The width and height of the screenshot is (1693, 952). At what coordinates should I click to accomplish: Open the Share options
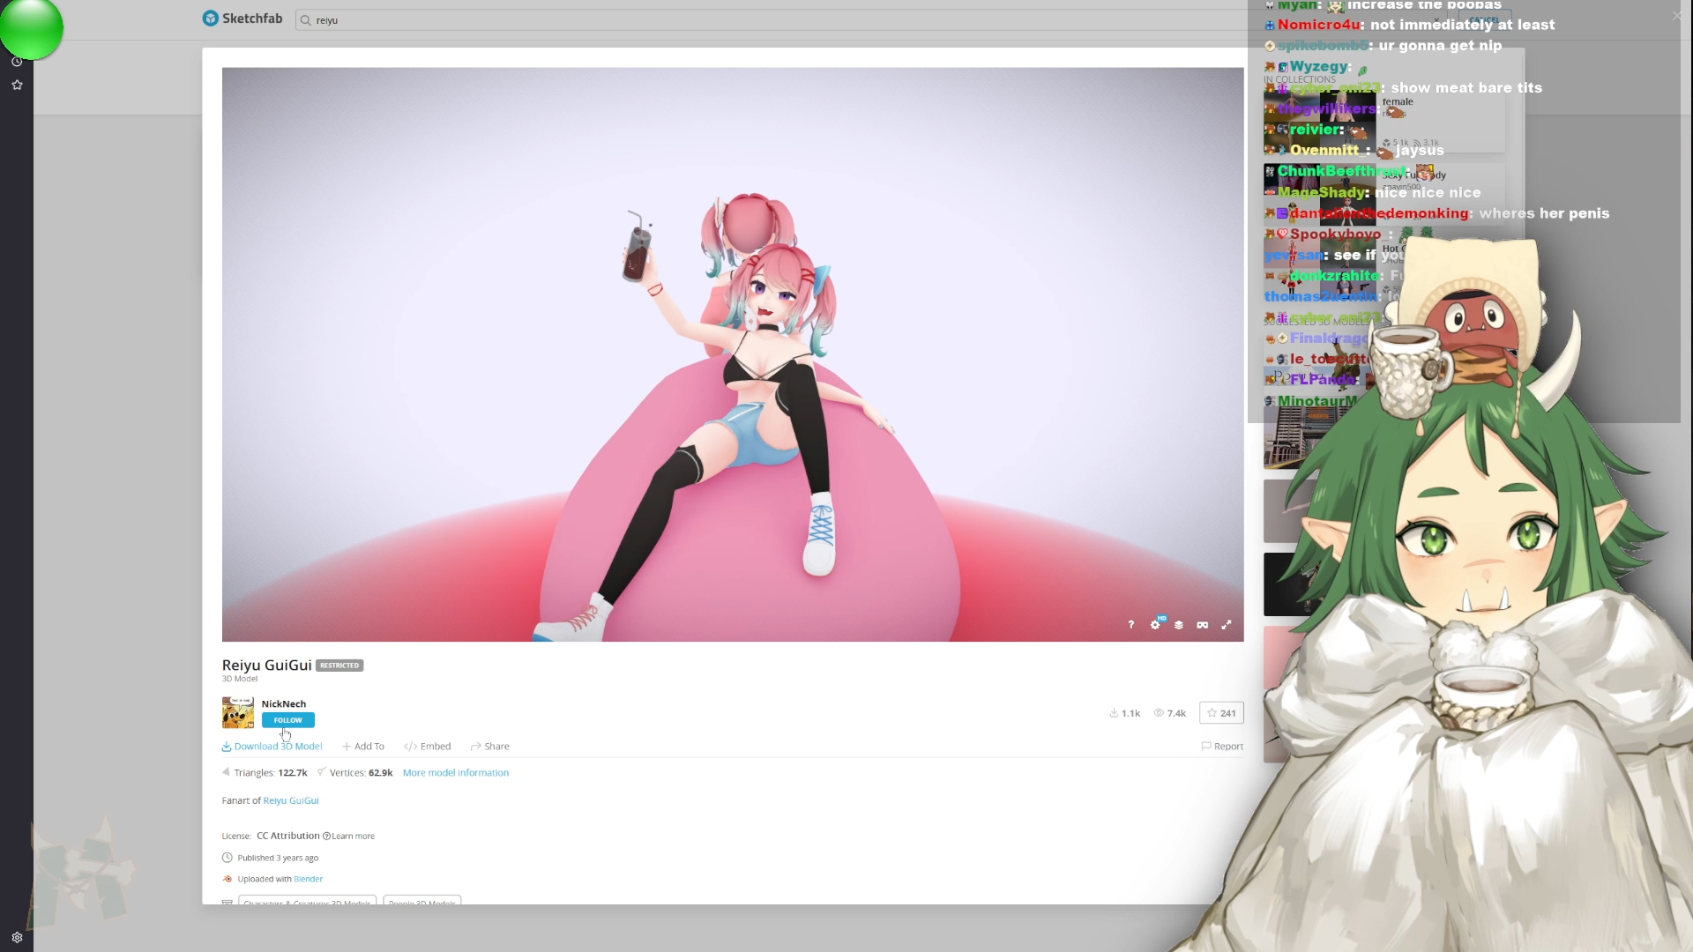pyautogui.click(x=490, y=747)
